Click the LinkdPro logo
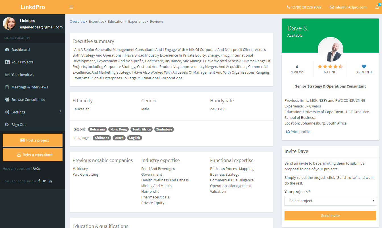The image size is (382, 228). [33, 7]
